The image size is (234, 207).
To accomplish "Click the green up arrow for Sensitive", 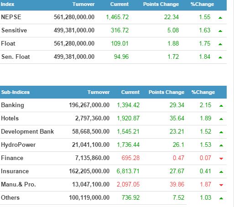I will click(x=220, y=31).
